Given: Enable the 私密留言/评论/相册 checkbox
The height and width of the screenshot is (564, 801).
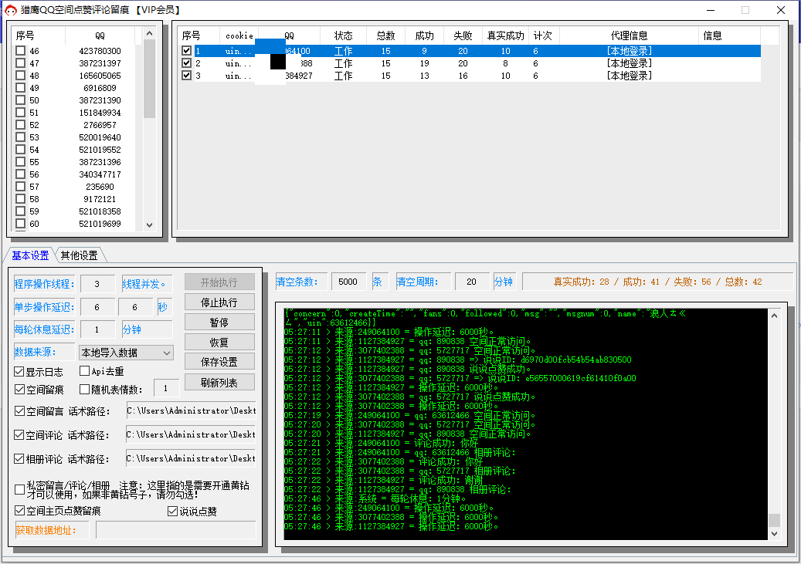Looking at the screenshot, I should pyautogui.click(x=19, y=489).
